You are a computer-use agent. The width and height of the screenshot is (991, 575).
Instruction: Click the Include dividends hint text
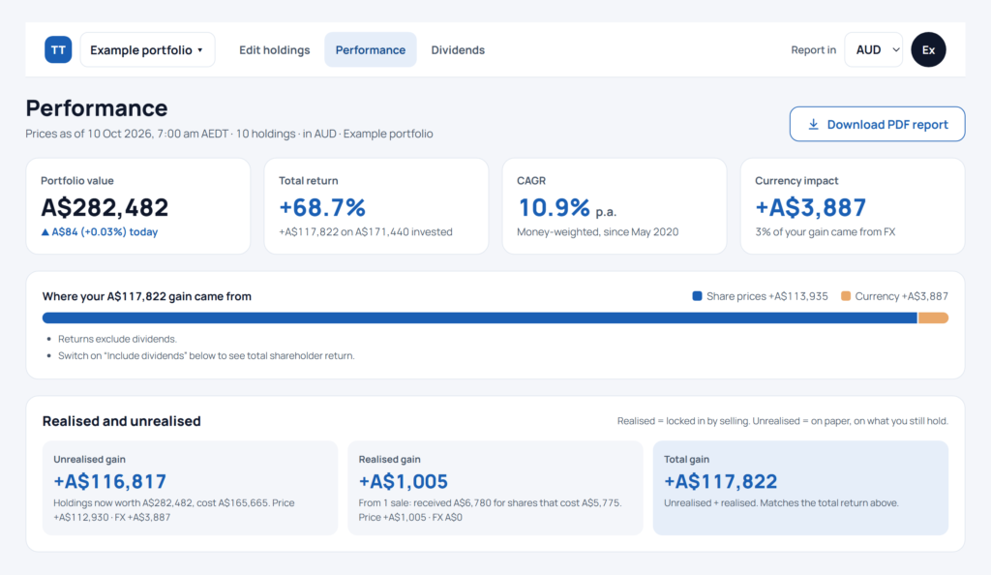click(x=206, y=355)
